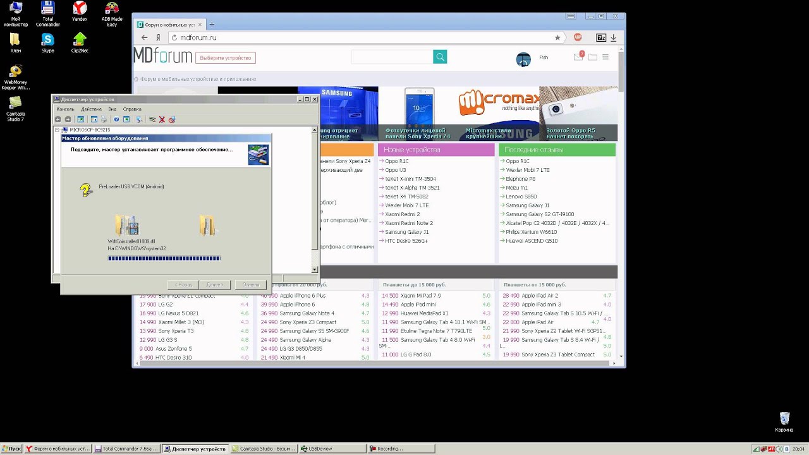Click the update driver icon in the Device Manager toolbar

[x=152, y=119]
